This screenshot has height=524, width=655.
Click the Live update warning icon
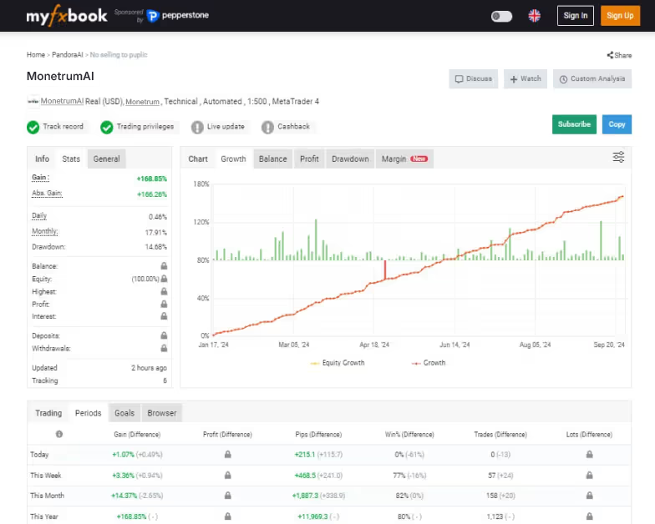pyautogui.click(x=197, y=127)
